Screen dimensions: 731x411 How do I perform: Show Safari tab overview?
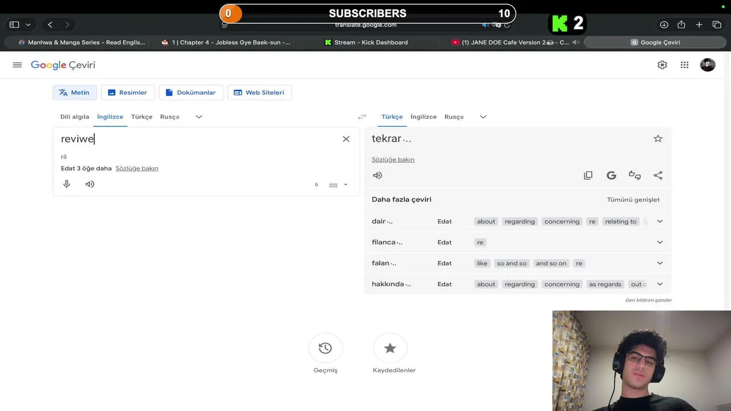click(x=717, y=25)
